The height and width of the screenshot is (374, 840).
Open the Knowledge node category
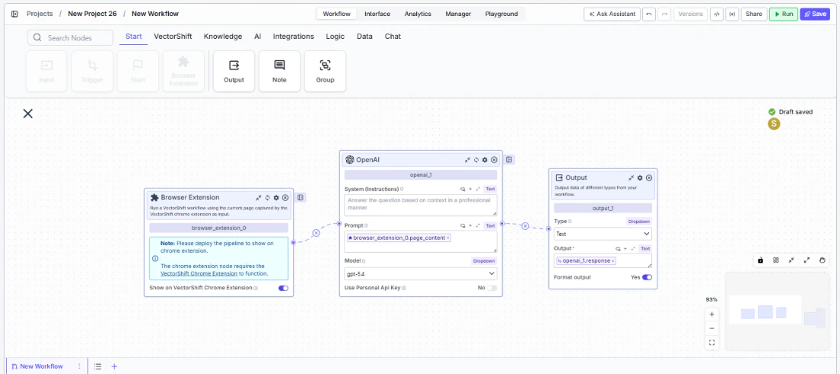(x=223, y=37)
